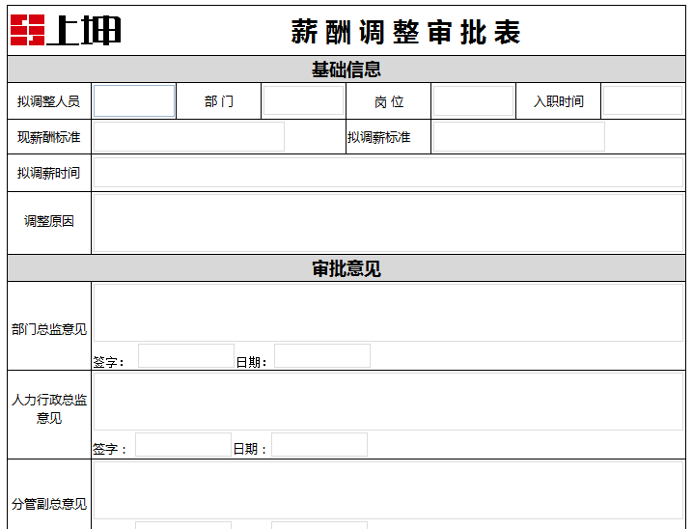693x529 pixels.
Task: Click the 基础信息 section header
Action: tap(346, 70)
